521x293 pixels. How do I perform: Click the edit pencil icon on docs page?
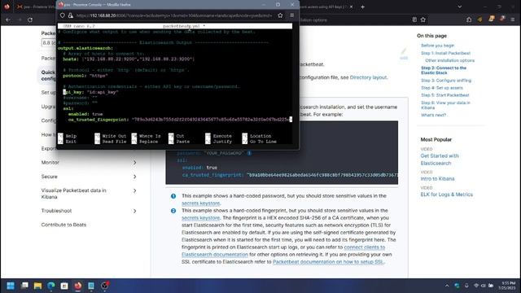click(404, 52)
